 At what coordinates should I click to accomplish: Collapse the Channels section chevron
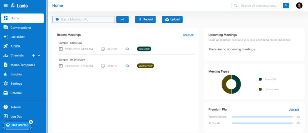[x=39, y=56]
